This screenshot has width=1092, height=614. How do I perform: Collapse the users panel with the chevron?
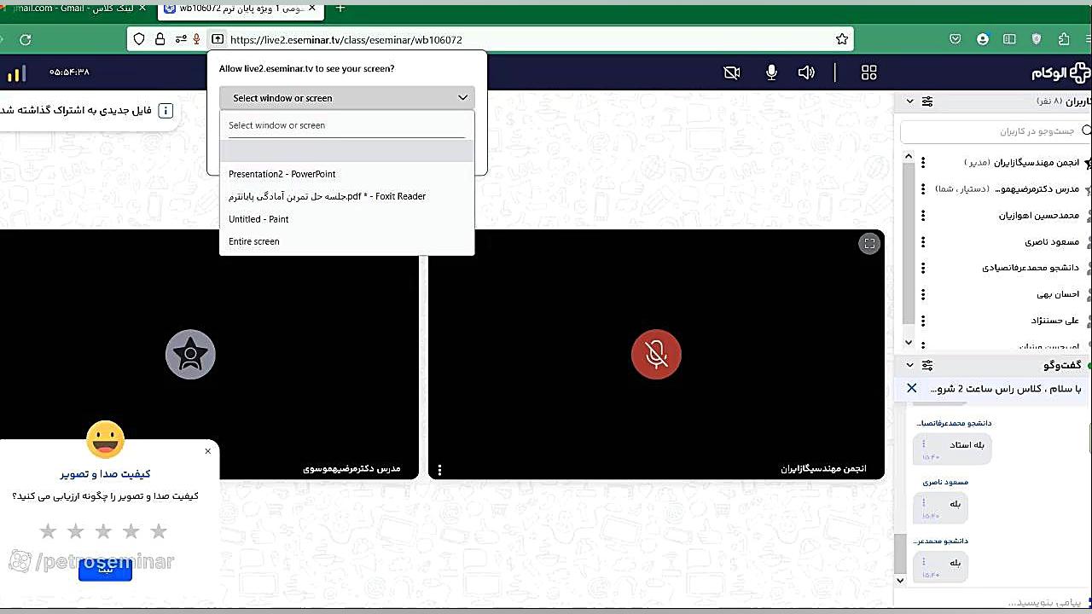point(909,101)
